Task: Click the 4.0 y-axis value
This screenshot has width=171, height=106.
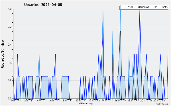Action: 10,9
